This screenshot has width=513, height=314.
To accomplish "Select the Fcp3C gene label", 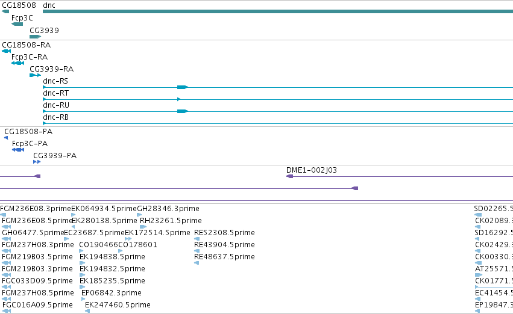I will pyautogui.click(x=22, y=18).
